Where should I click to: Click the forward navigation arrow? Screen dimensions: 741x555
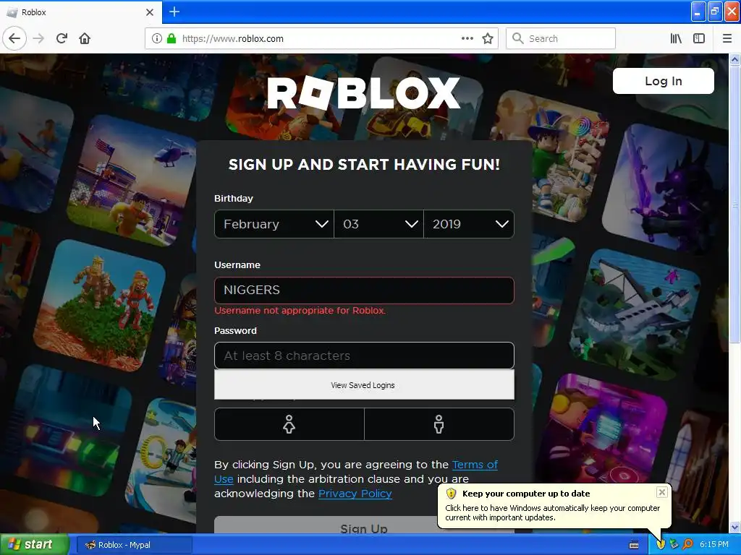coord(39,38)
